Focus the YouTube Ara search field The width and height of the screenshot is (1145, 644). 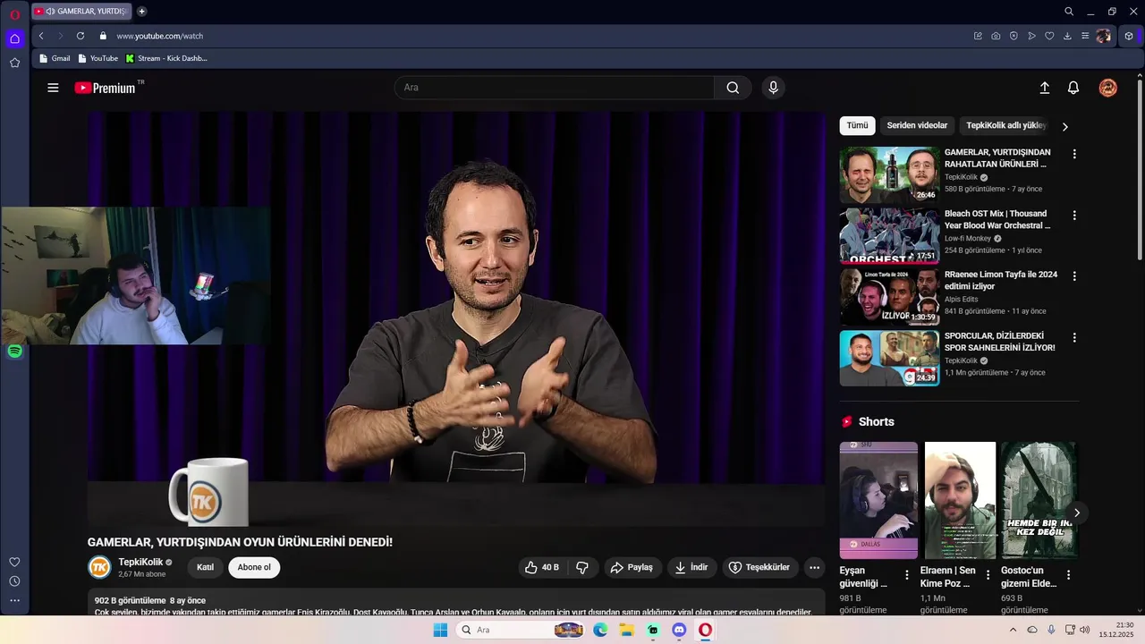coord(555,88)
